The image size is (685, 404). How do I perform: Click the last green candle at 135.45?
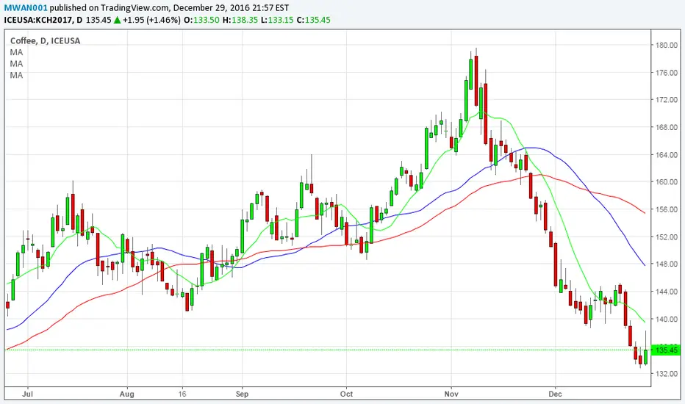coord(646,357)
